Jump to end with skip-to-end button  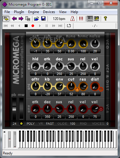click(60, 26)
